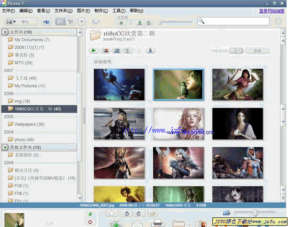Open the 查看 (View) menu
The image size is (289, 227).
coord(44,11)
